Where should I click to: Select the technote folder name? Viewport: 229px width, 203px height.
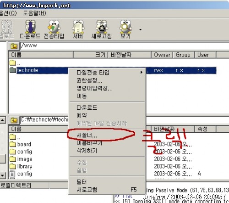coord(27,70)
